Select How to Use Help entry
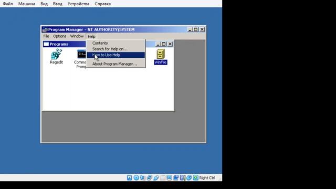Screen dimensions: 336x189 click(115, 55)
